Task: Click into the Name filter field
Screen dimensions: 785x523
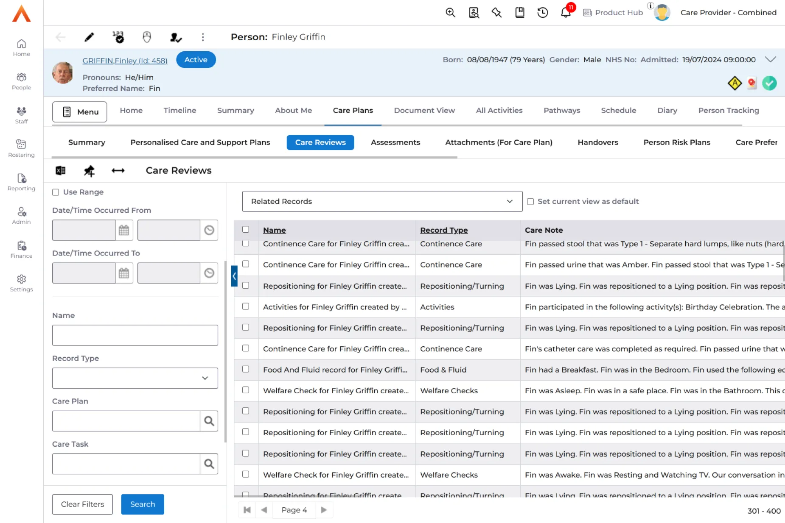Action: click(135, 335)
